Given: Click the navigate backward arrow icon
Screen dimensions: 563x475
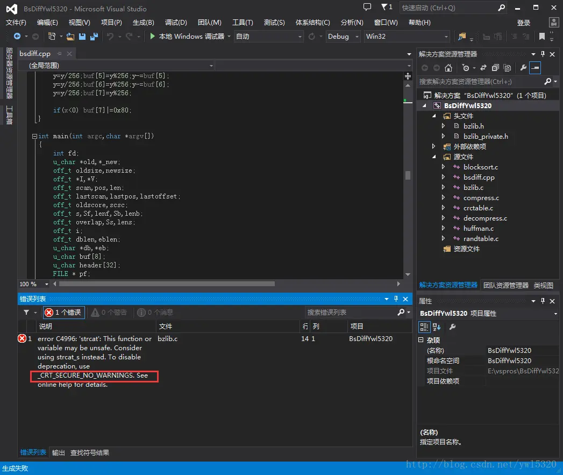Looking at the screenshot, I should [x=17, y=36].
